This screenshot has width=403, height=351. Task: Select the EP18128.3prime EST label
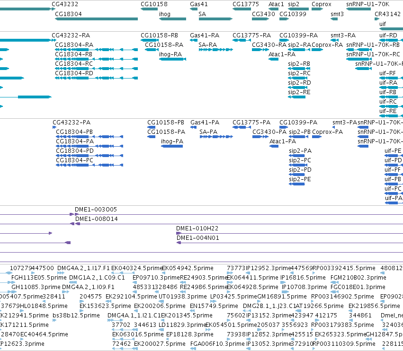click(190, 334)
